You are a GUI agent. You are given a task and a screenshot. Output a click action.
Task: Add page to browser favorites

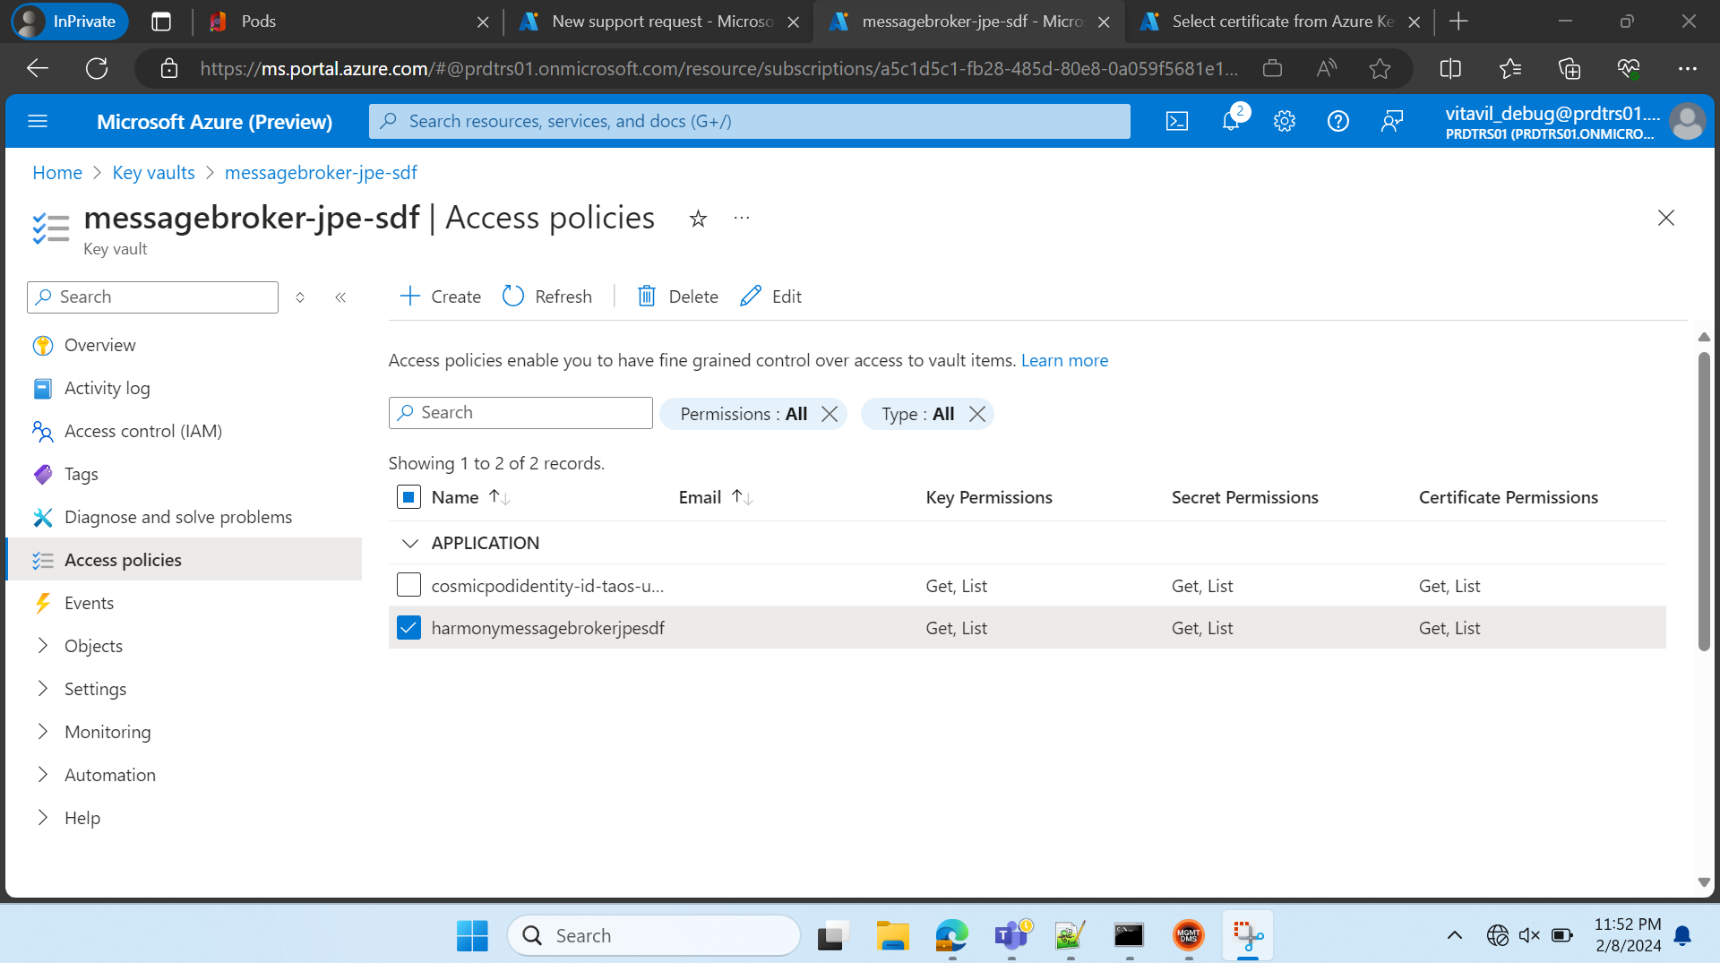coord(1380,68)
